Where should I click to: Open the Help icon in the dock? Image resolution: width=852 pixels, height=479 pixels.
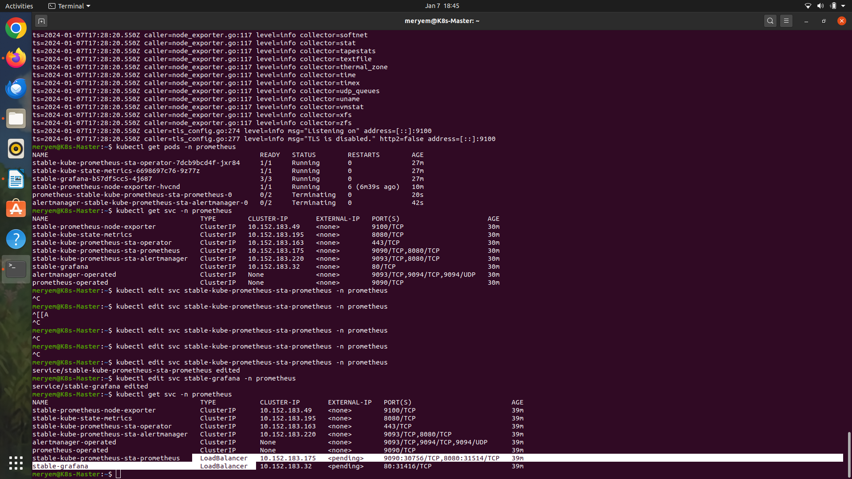16,239
